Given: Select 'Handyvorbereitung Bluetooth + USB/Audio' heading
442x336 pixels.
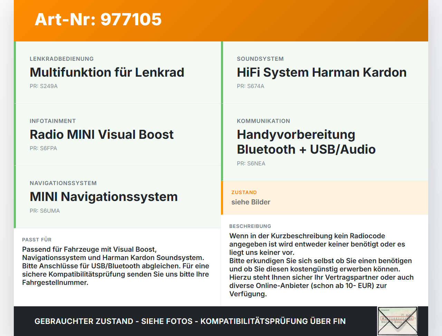Looking at the screenshot, I should click(x=306, y=142).
